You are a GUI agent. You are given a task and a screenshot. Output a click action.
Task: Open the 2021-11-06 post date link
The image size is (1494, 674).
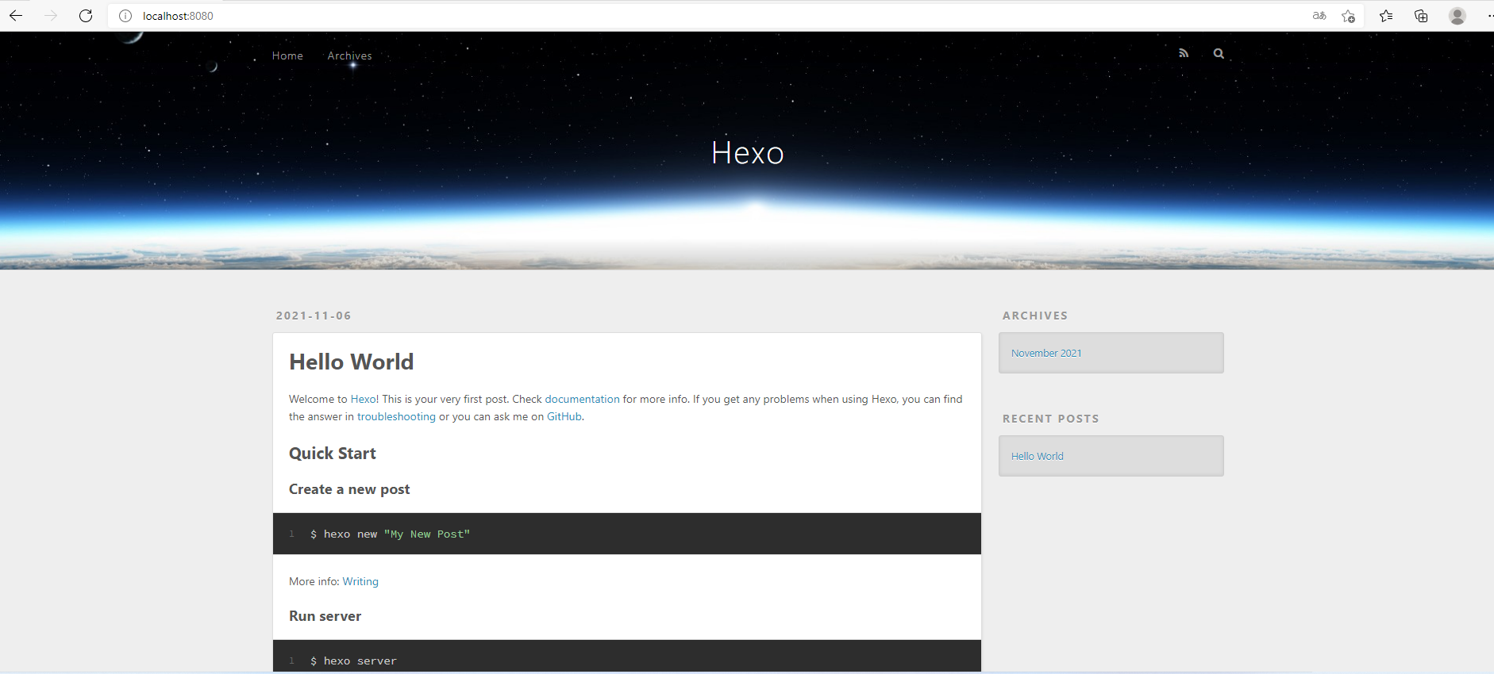(314, 316)
